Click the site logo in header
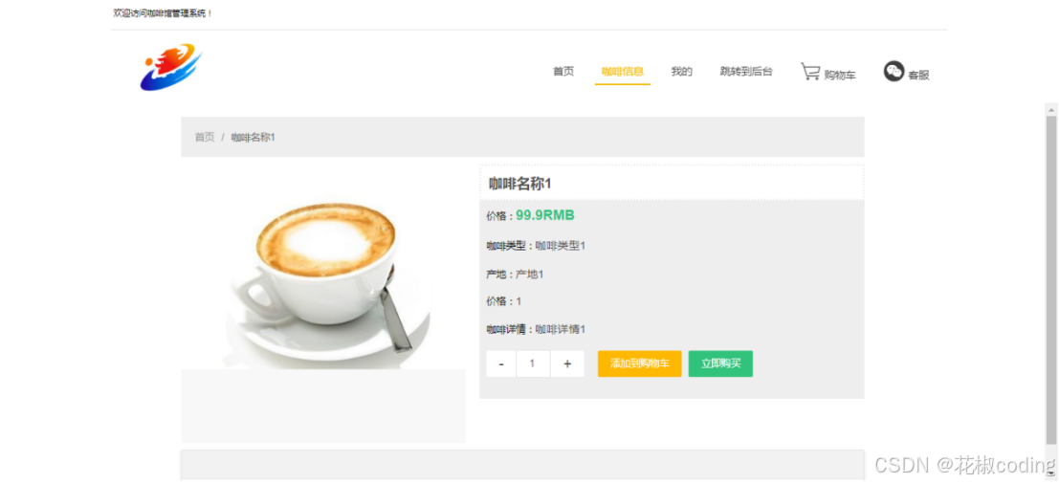 171,68
